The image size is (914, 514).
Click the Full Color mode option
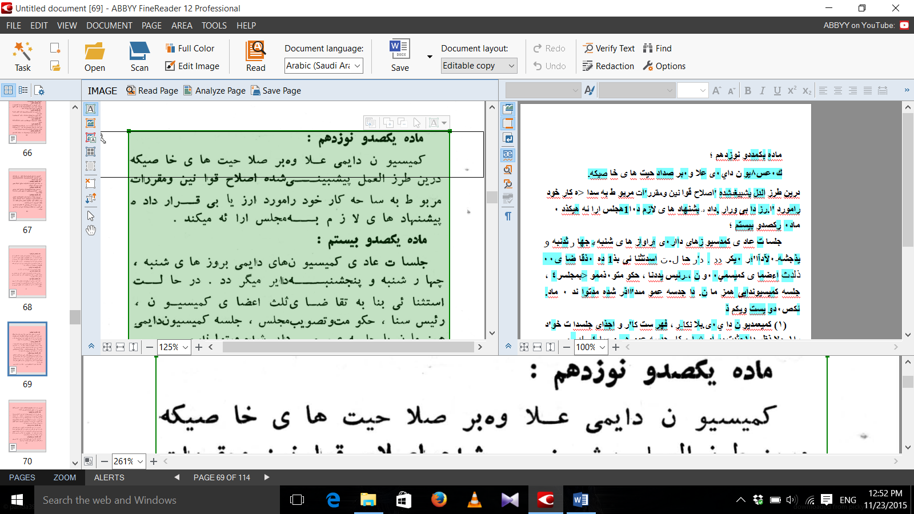[190, 49]
